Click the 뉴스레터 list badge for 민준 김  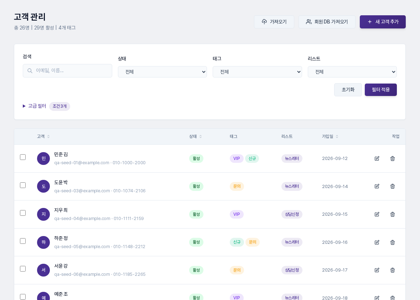(x=292, y=159)
